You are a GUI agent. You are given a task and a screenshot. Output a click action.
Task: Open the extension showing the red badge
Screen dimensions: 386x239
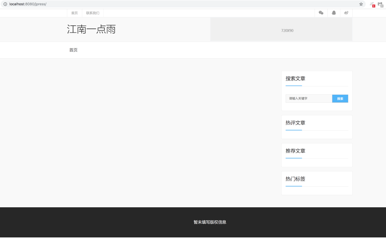(372, 4)
